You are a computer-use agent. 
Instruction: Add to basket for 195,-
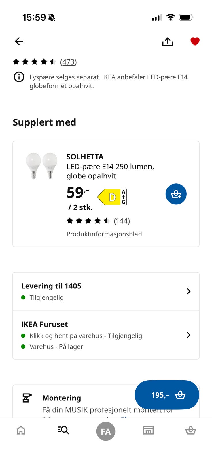coord(167,395)
